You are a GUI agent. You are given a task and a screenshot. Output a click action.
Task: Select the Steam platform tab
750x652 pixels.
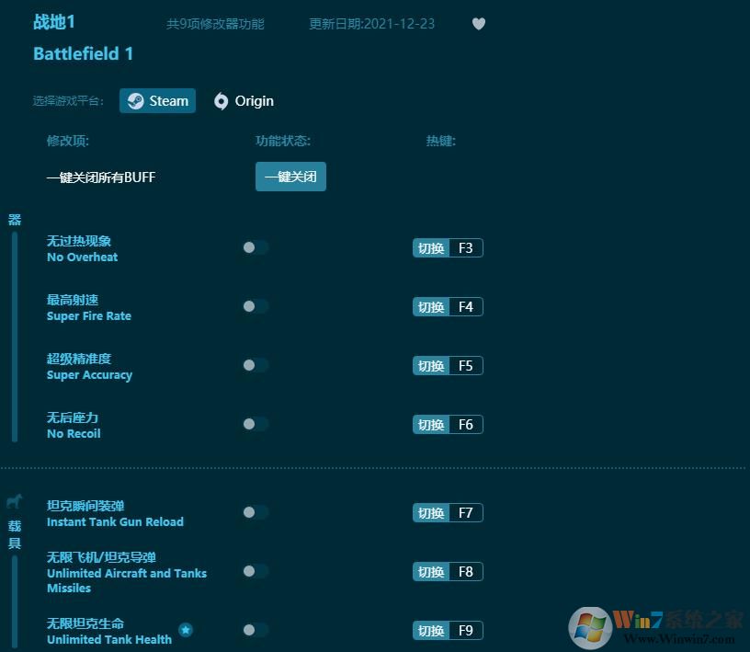[x=157, y=101]
